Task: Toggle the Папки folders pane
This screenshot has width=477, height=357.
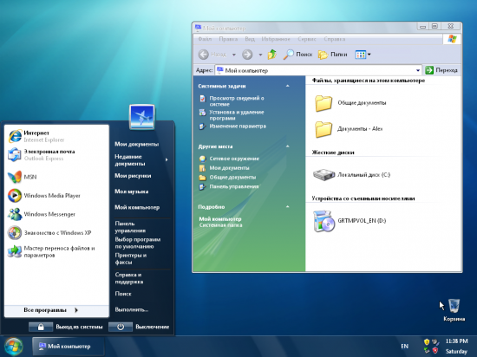Action: [x=332, y=55]
